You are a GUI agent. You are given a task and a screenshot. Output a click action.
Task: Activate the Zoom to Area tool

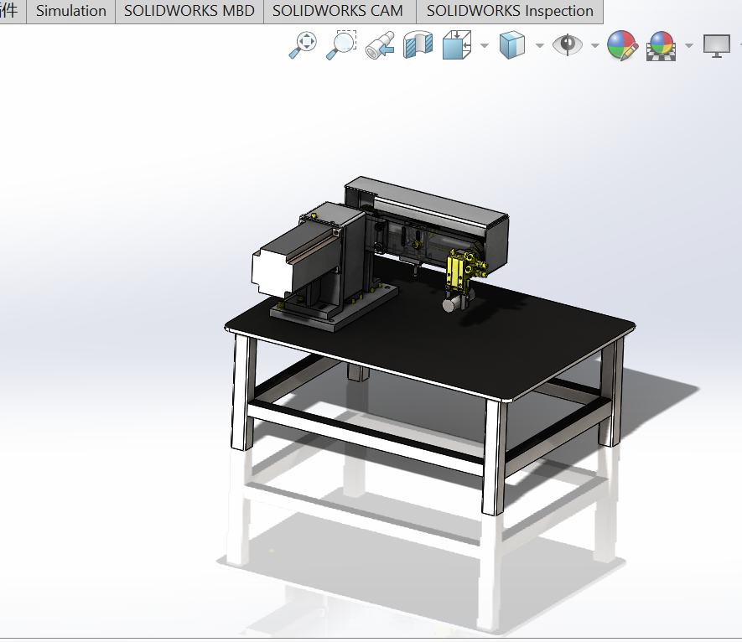pos(341,45)
